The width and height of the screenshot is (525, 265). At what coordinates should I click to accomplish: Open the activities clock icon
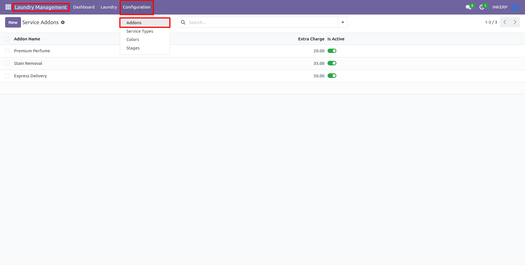(482, 7)
